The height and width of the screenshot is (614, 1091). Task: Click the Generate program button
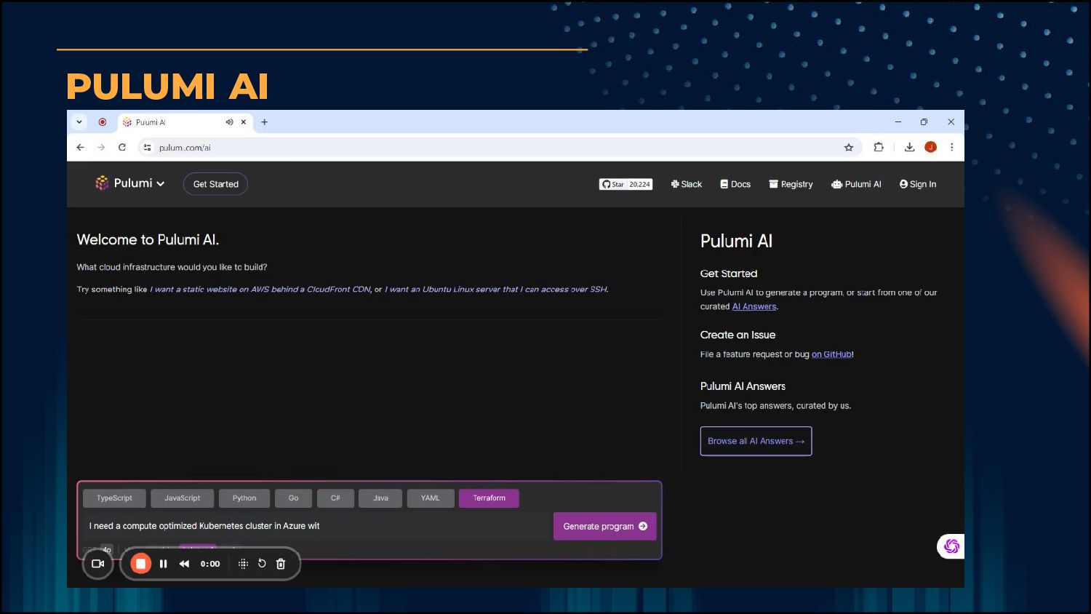[605, 526]
